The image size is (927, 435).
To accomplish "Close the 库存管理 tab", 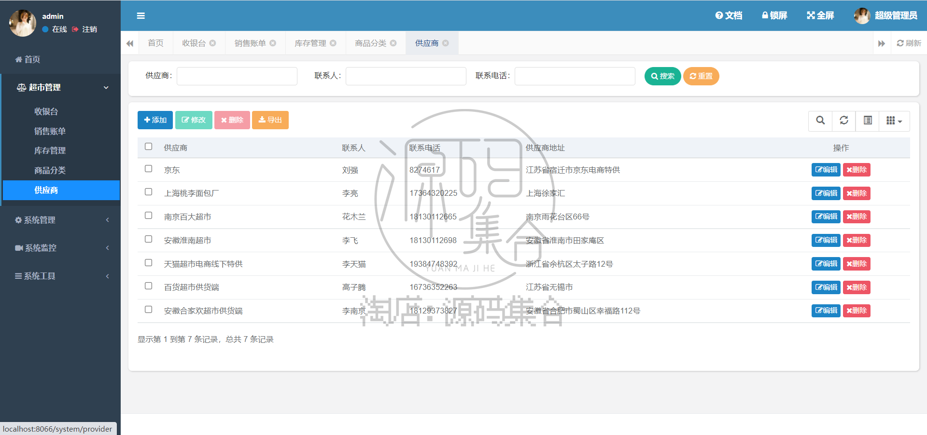I will [333, 43].
